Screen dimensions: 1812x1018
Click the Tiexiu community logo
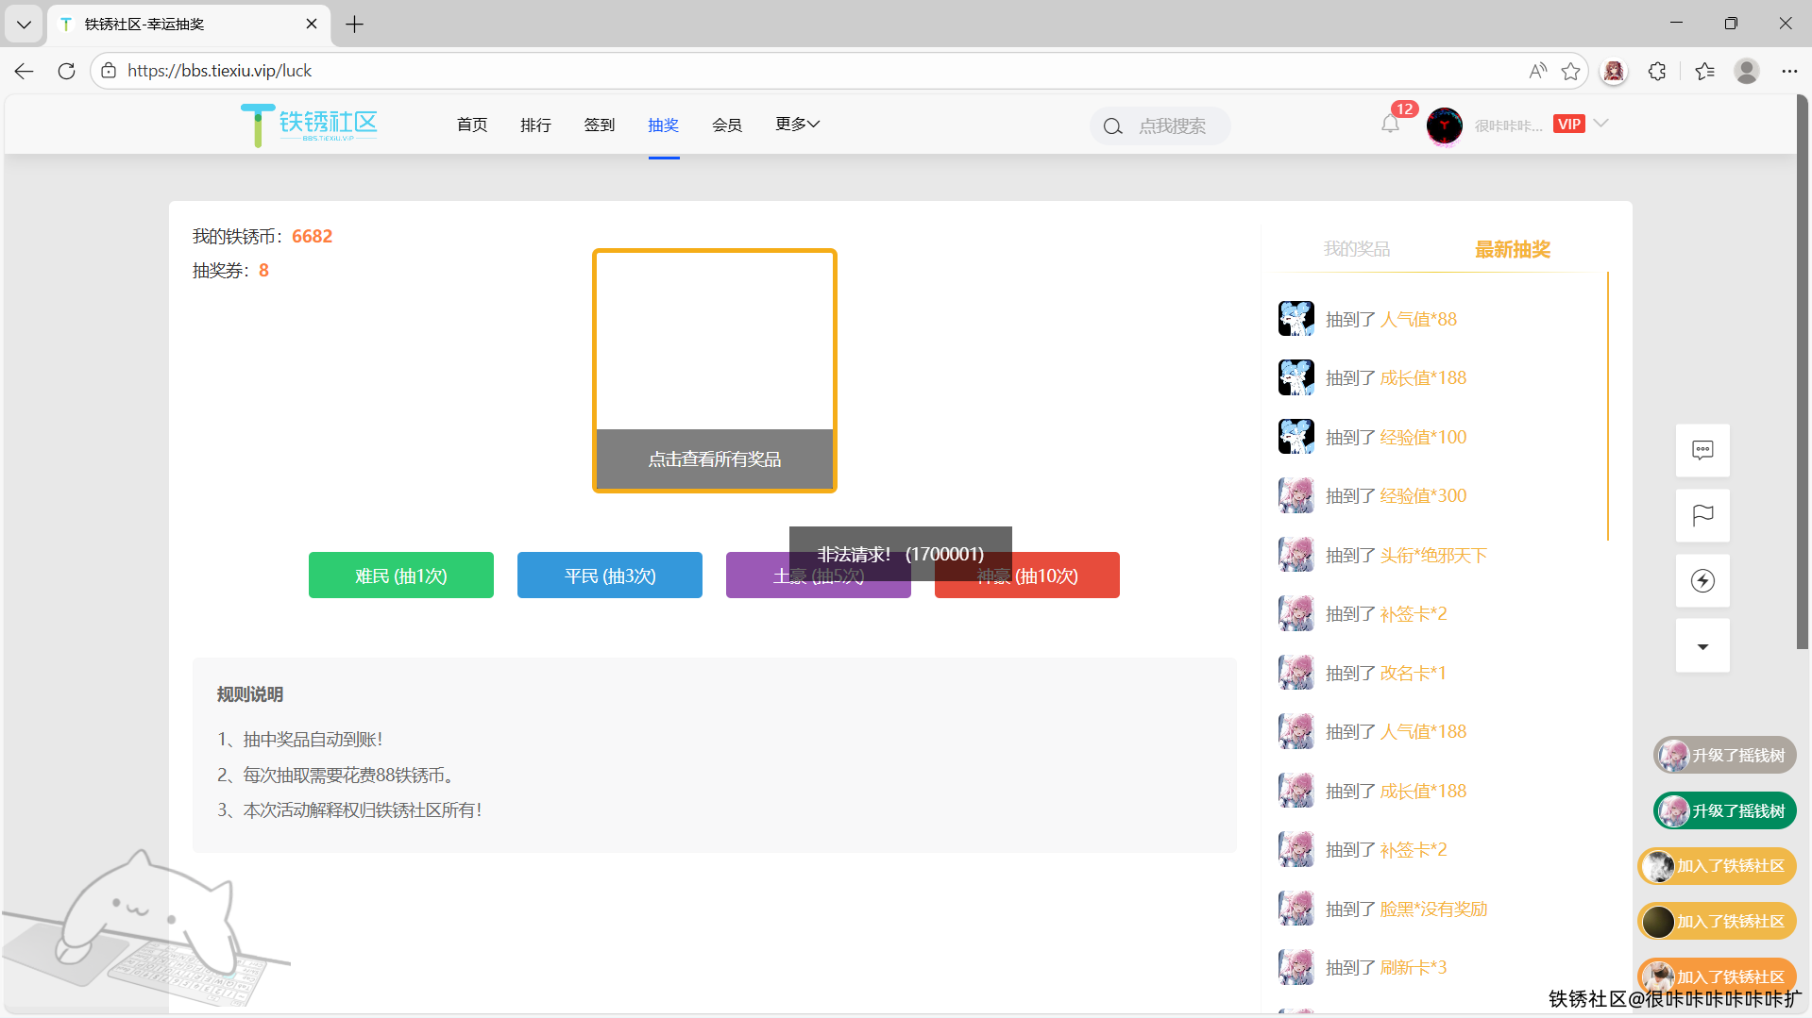tap(310, 125)
